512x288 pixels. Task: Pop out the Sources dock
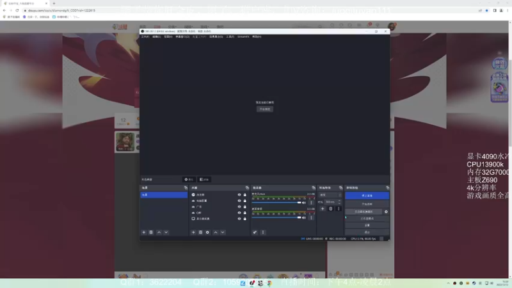click(247, 188)
